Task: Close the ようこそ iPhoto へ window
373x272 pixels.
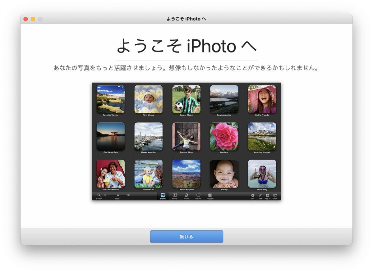Action: point(25,19)
